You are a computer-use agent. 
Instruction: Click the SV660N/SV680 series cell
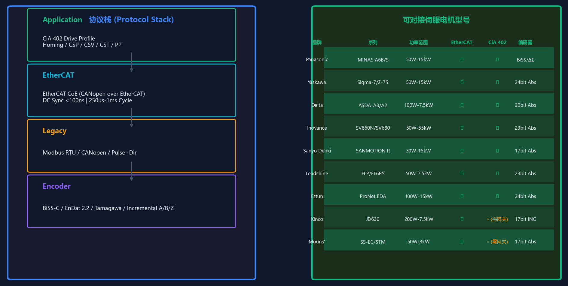tap(373, 128)
